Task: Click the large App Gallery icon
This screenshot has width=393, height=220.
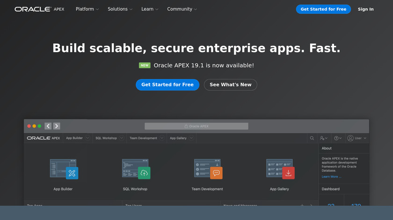Action: pyautogui.click(x=280, y=169)
